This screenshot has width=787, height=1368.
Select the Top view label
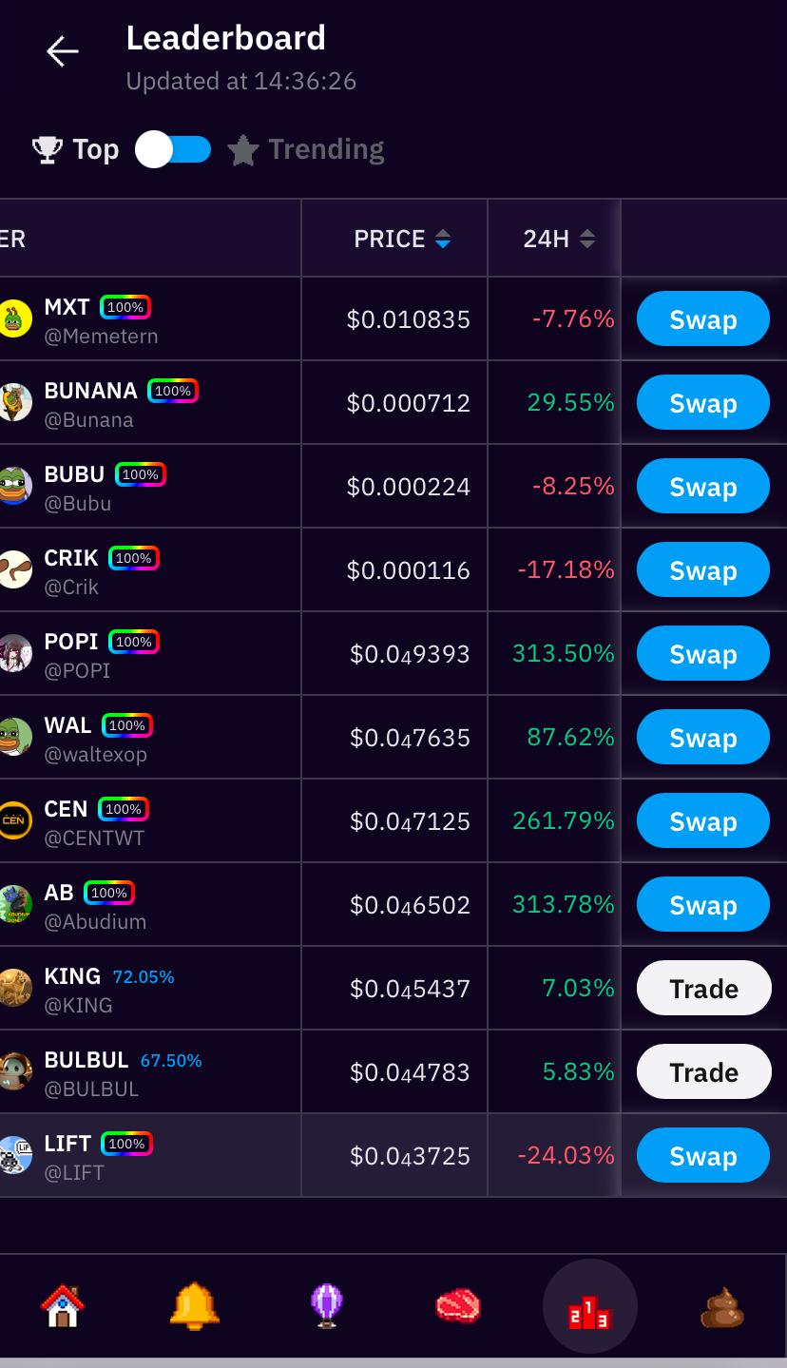click(x=96, y=150)
